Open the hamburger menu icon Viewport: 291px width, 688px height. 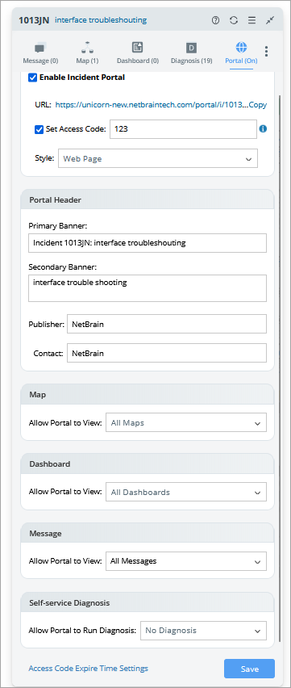click(252, 20)
